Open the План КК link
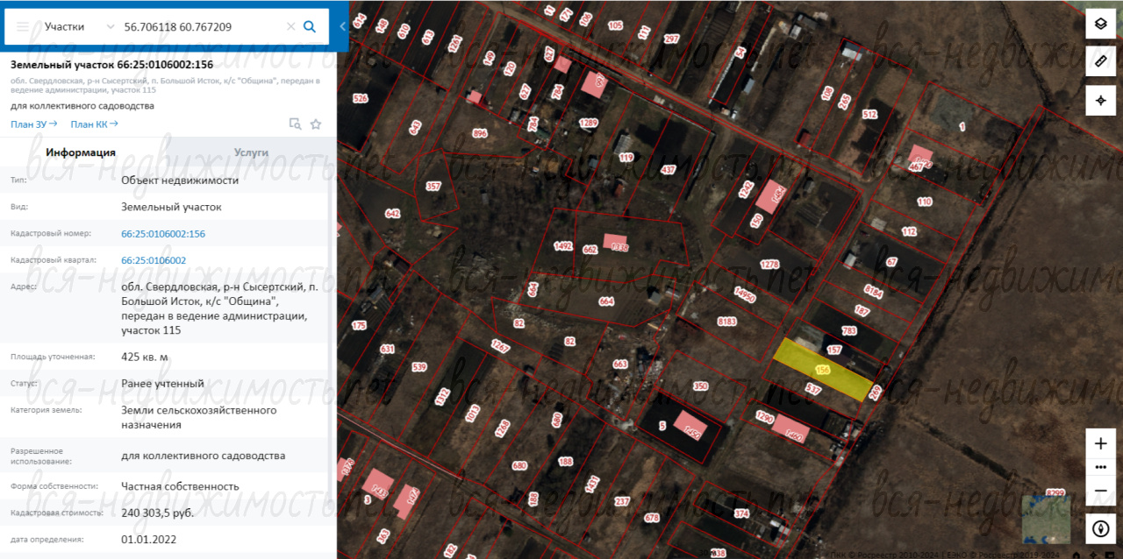This screenshot has width=1123, height=559. [94, 124]
